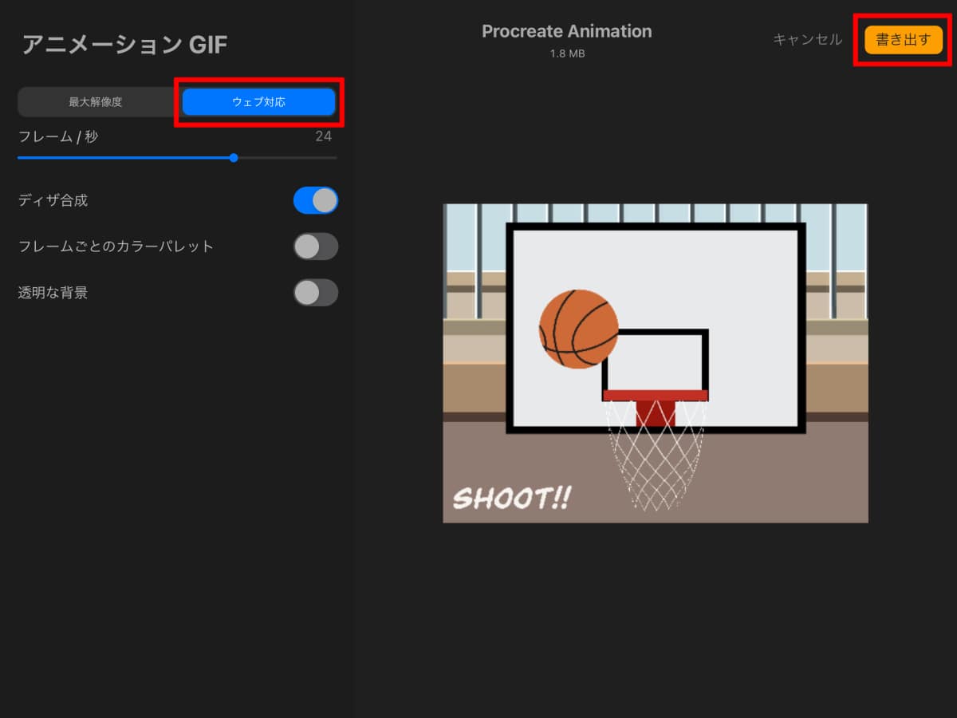Click the frame rate value 24
Viewport: 957px width, 718px height.
[x=323, y=136]
